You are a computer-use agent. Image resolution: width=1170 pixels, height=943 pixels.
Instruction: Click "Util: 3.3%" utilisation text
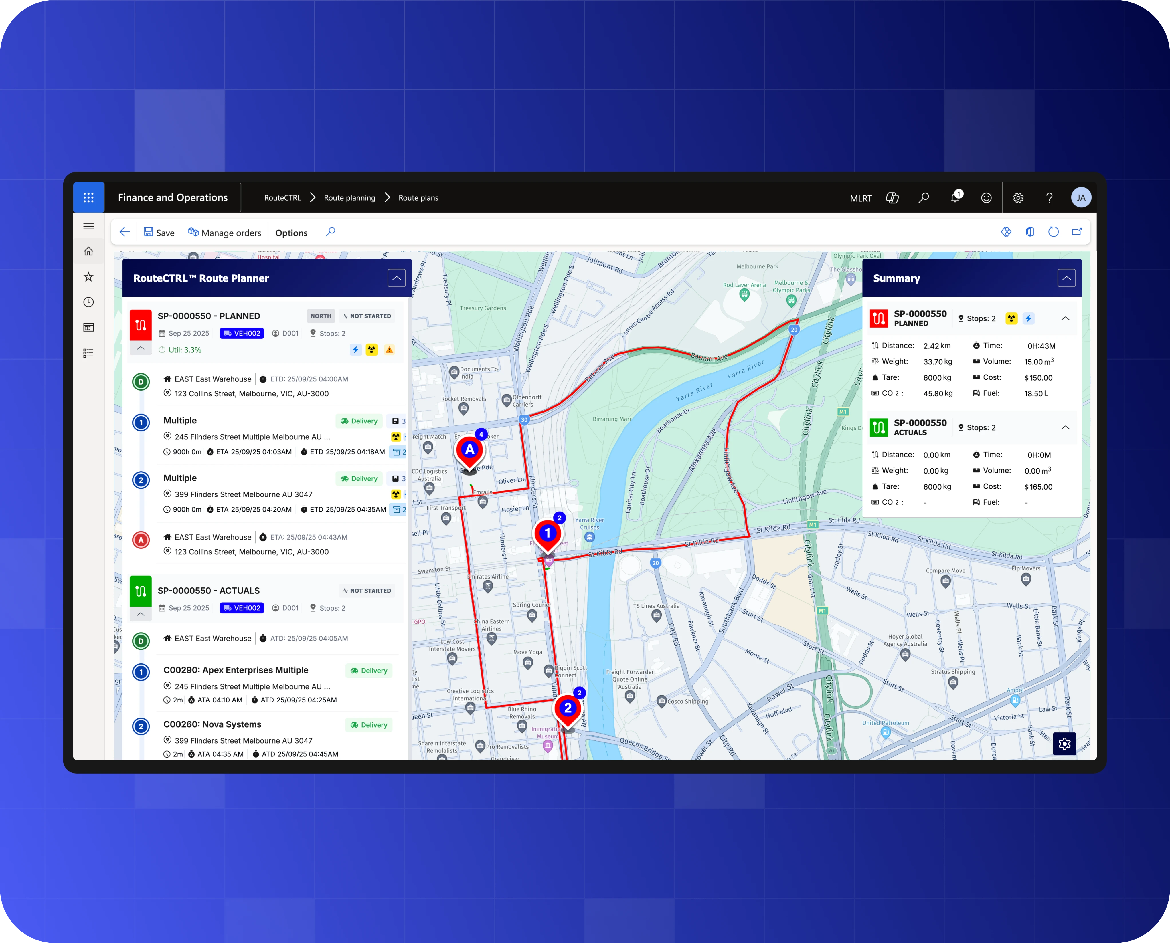(x=185, y=350)
